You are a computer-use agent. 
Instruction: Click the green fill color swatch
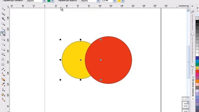[x=49, y=1]
